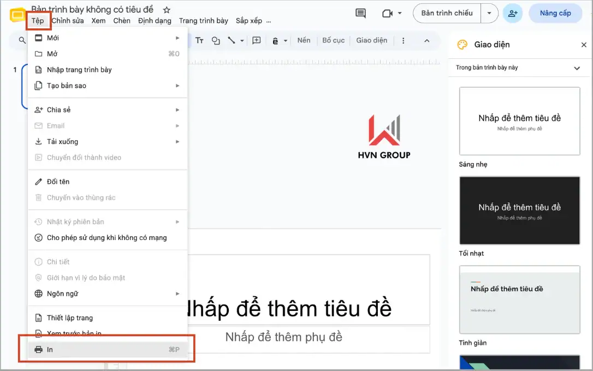593x371 pixels.
Task: Click the Nâng cấp button
Action: pos(555,13)
